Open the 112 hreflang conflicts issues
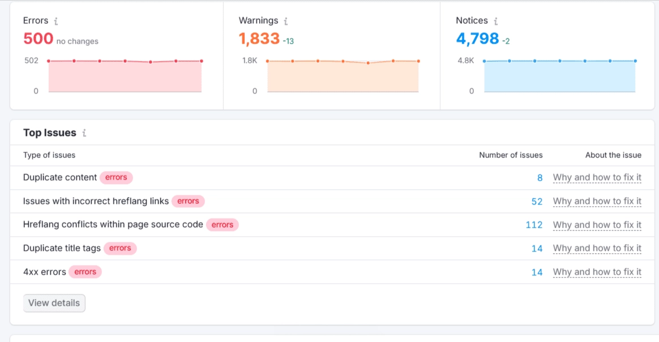659x342 pixels. point(534,225)
